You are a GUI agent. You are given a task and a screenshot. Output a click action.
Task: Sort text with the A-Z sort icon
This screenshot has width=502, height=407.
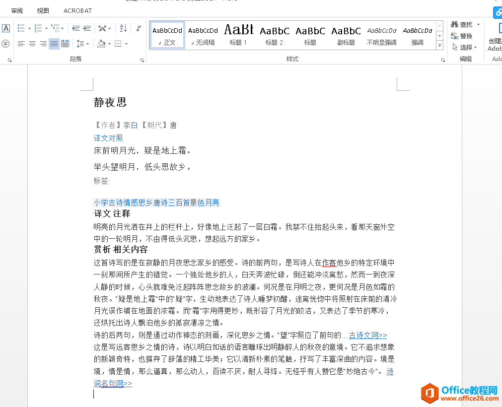(x=123, y=28)
